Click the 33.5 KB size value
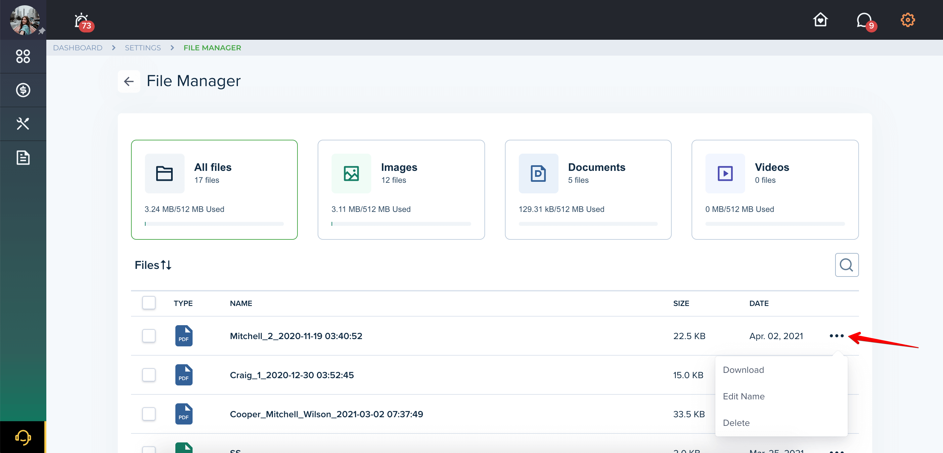Screen dimensions: 943x453 (689, 414)
